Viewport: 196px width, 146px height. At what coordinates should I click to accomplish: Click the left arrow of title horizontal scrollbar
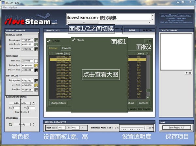pos(68,22)
